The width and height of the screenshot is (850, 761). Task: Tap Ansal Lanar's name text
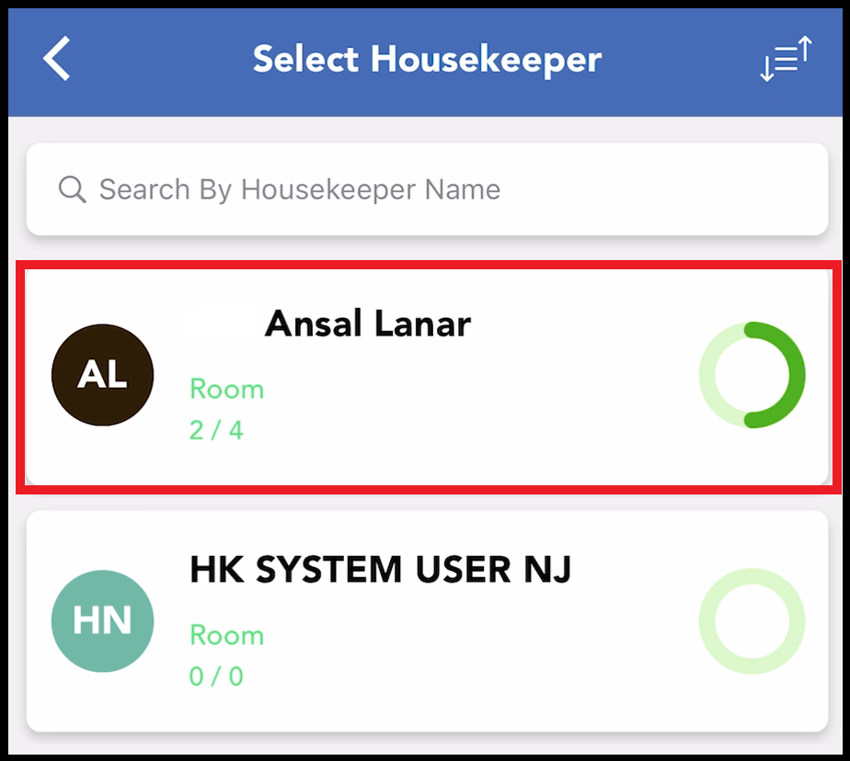tap(368, 324)
